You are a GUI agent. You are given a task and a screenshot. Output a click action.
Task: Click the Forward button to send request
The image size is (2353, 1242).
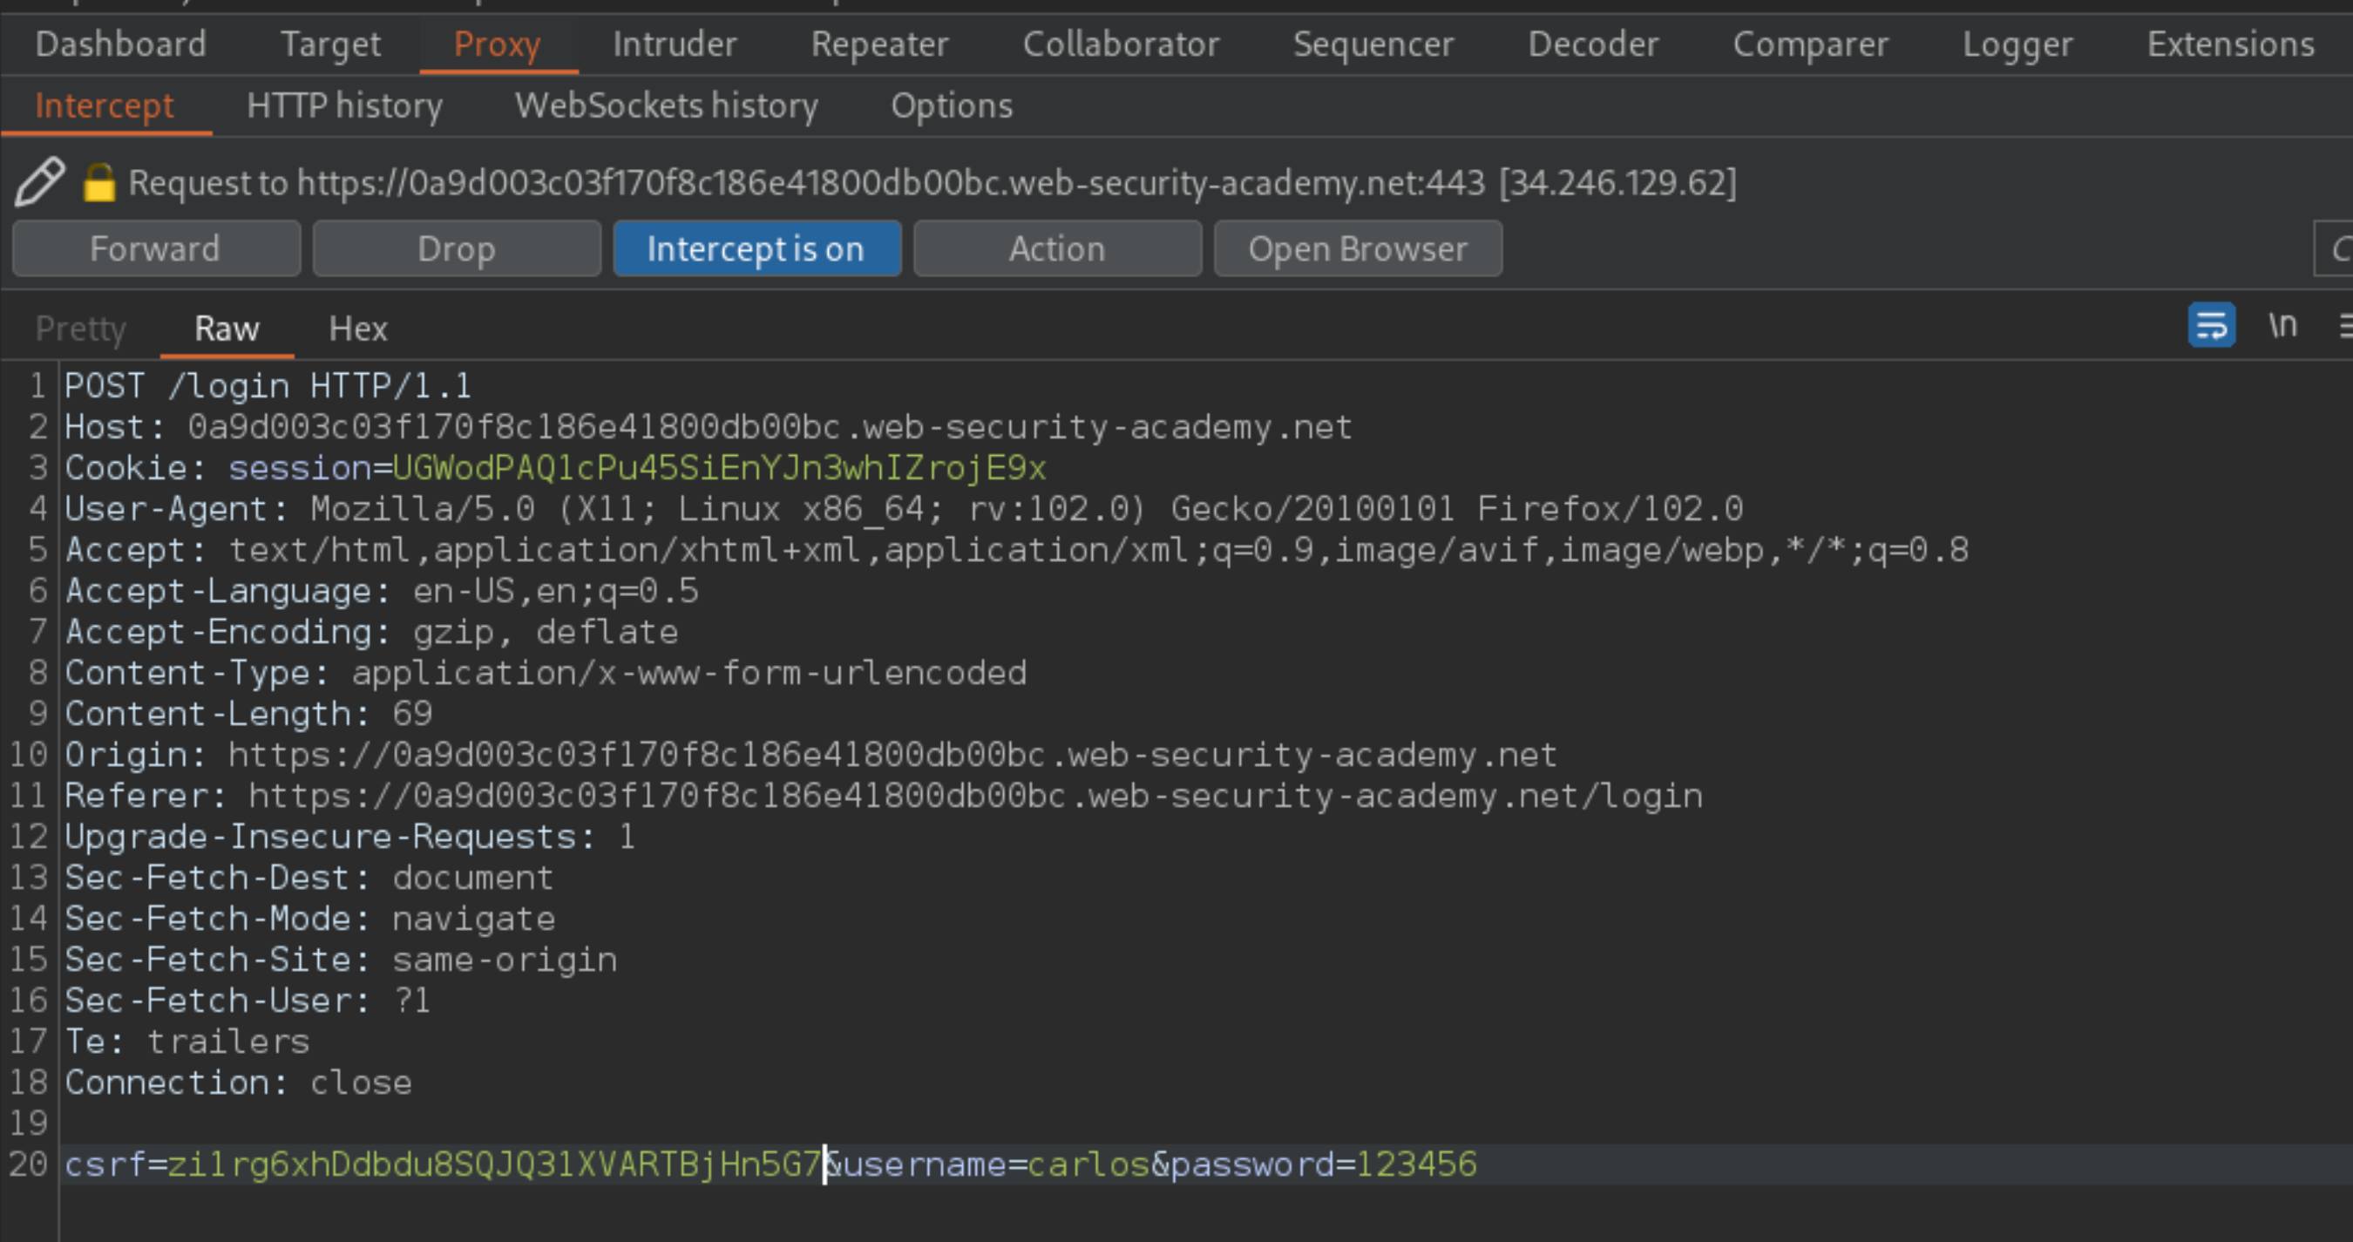click(154, 248)
